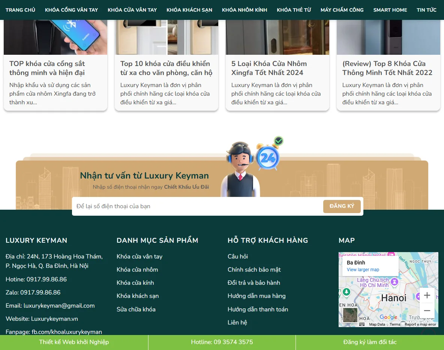Open MÁY CHẤM CÔNG category
The width and height of the screenshot is (444, 350).
342,10
